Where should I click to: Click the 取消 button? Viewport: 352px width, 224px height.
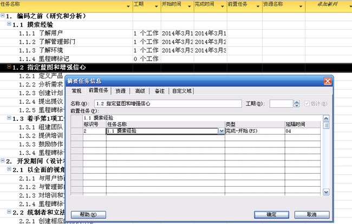pos(312,215)
